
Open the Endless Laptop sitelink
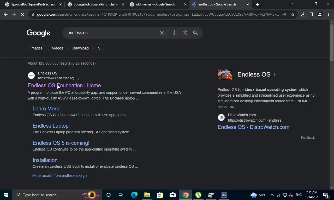coord(51,126)
